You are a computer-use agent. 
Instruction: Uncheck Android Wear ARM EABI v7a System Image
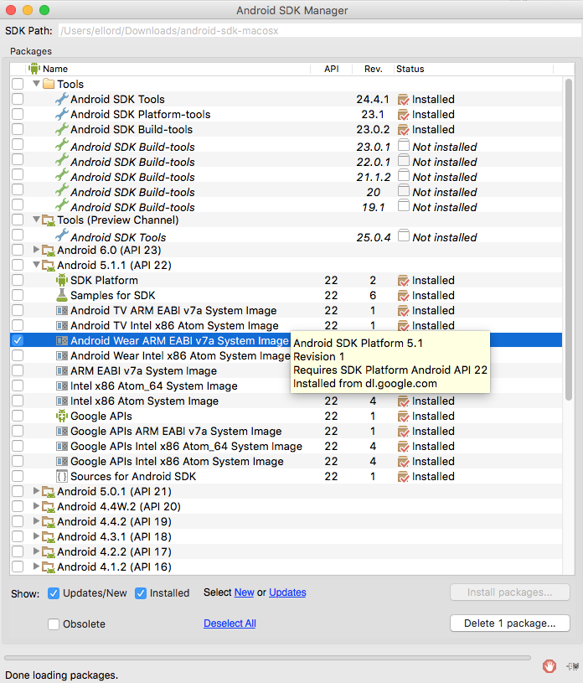pos(18,340)
